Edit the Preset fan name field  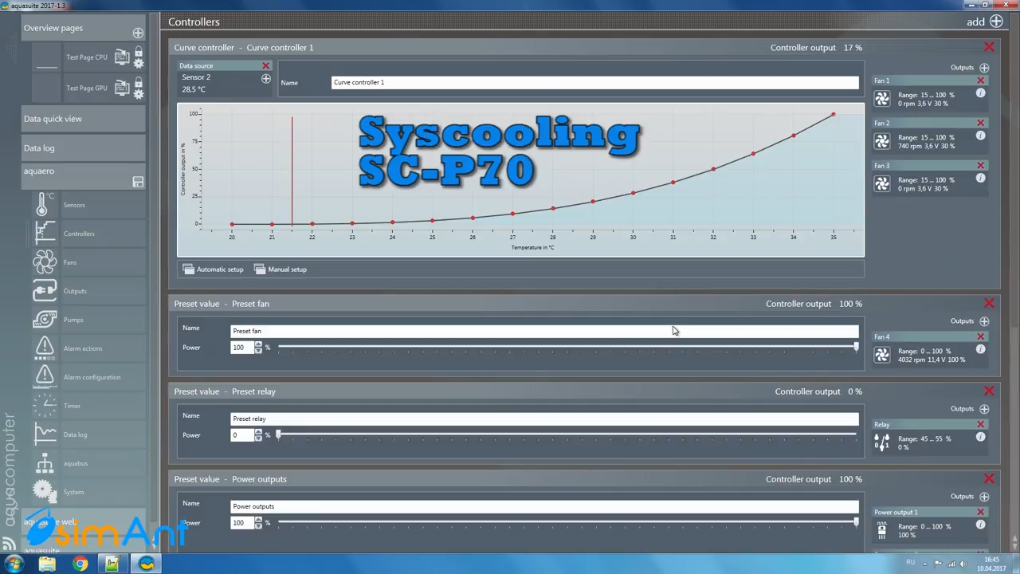[x=544, y=331]
